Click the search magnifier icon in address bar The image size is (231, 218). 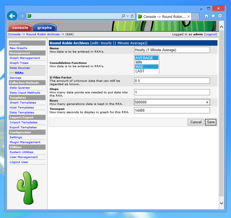point(123,16)
